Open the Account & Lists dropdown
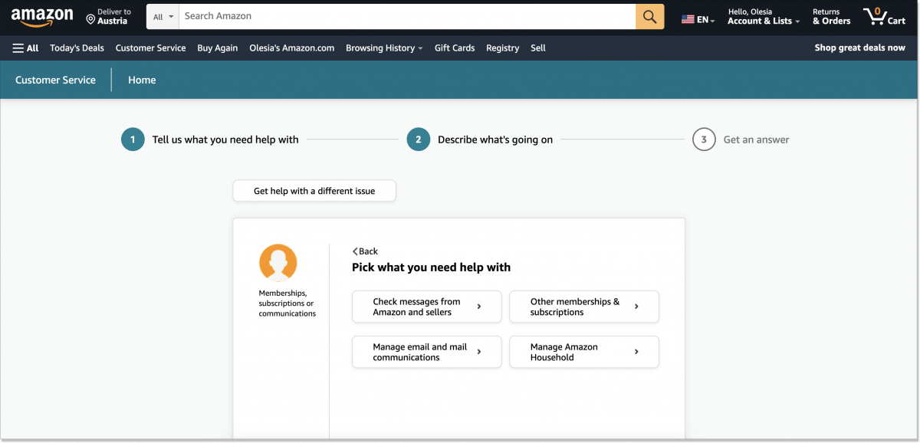 click(763, 21)
